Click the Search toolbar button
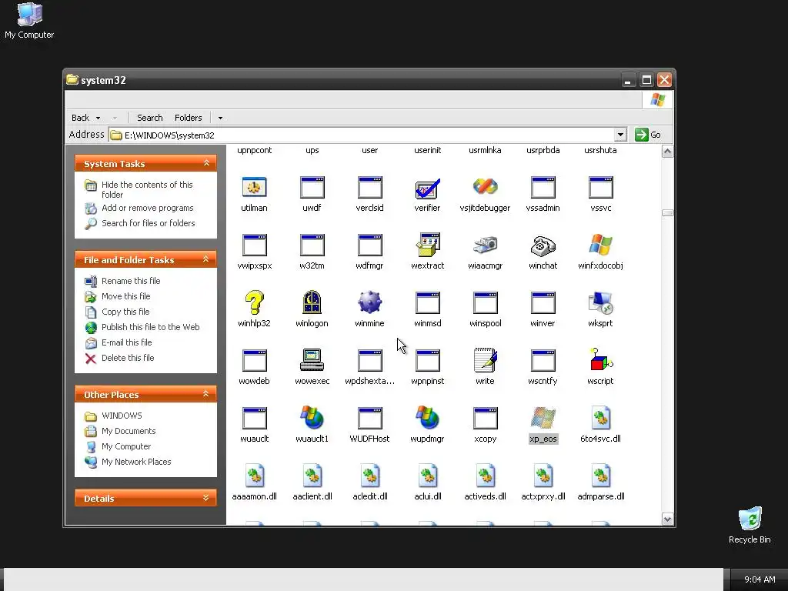 pyautogui.click(x=150, y=118)
